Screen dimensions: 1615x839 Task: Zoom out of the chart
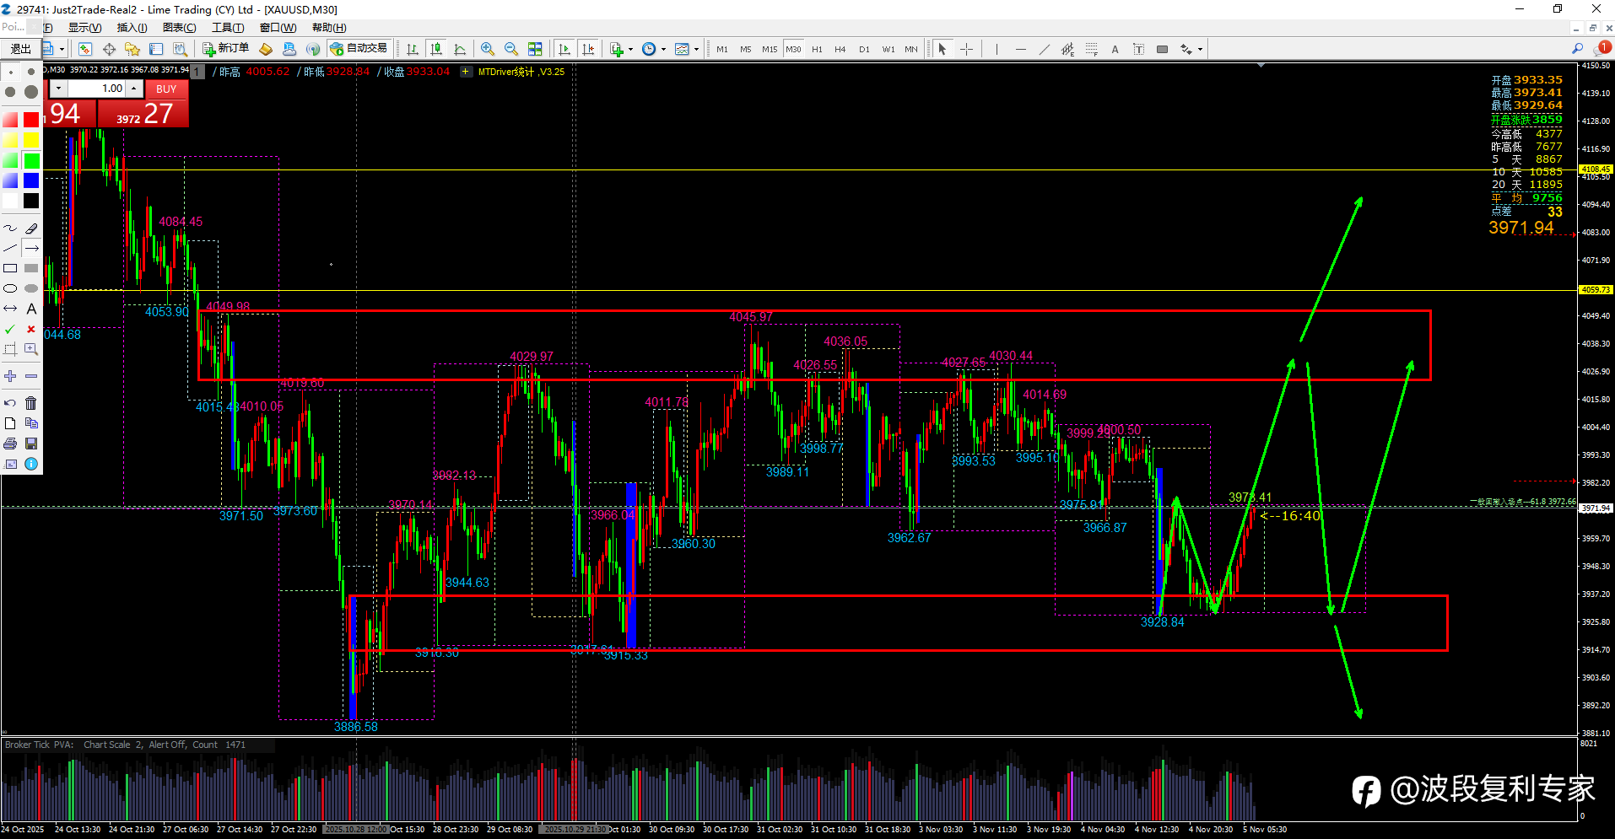510,49
